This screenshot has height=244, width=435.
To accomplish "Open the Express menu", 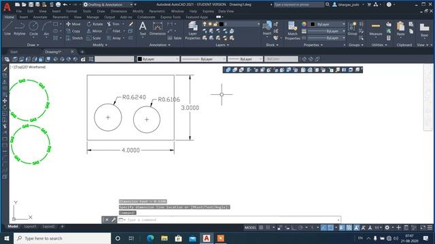I will tap(208, 12).
